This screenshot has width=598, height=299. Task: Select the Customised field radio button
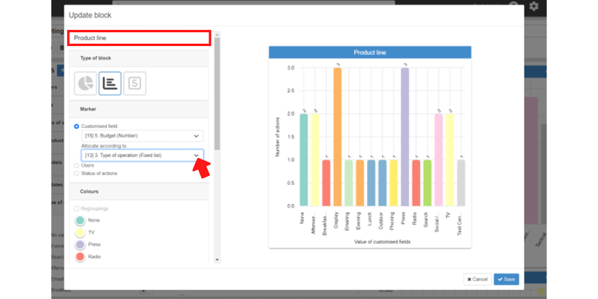pos(77,126)
